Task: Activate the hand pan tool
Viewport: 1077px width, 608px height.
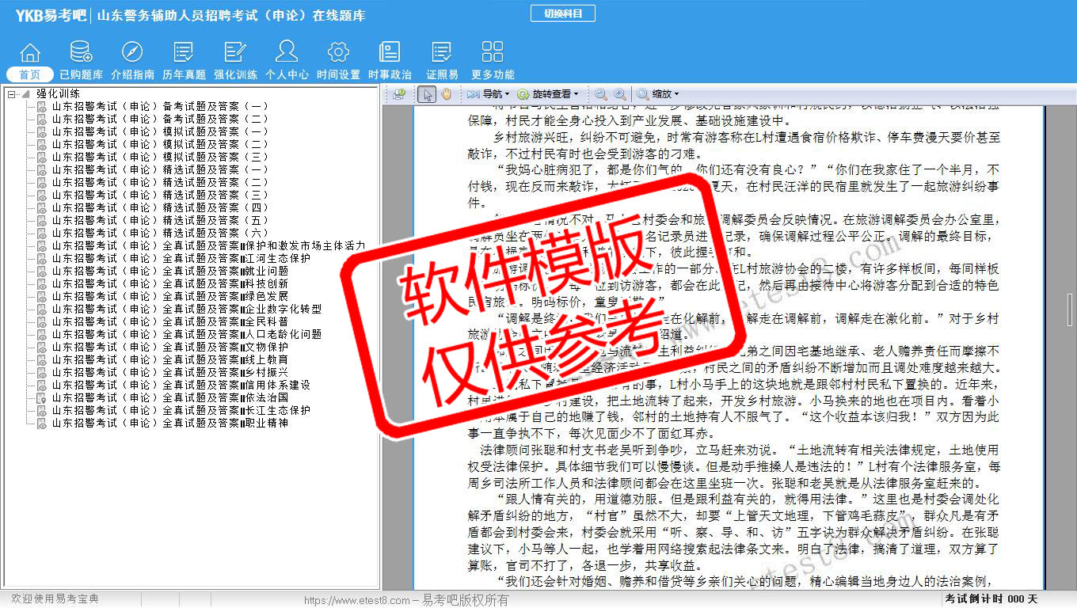Action: 446,94
